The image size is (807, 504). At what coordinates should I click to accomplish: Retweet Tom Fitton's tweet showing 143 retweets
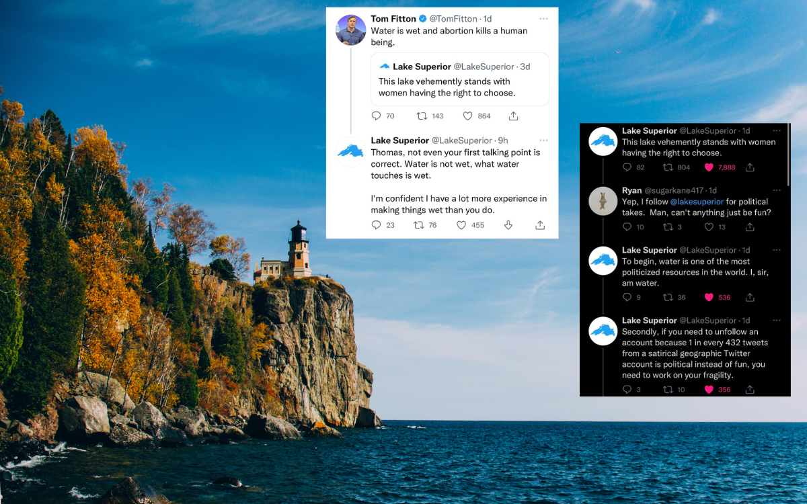pos(422,116)
